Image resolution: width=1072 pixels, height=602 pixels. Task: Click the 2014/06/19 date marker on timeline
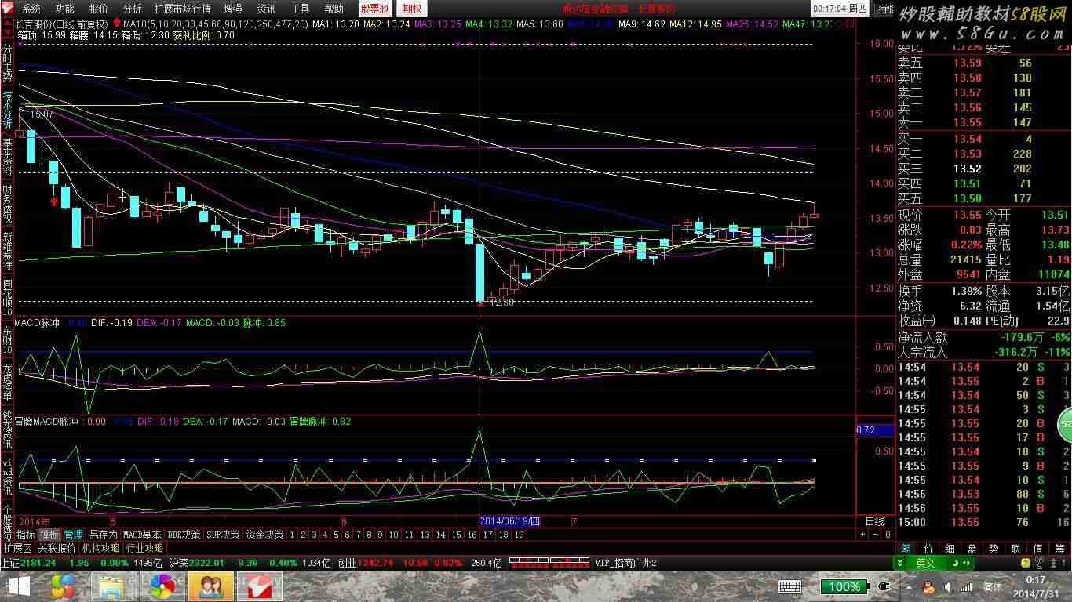coord(510,521)
